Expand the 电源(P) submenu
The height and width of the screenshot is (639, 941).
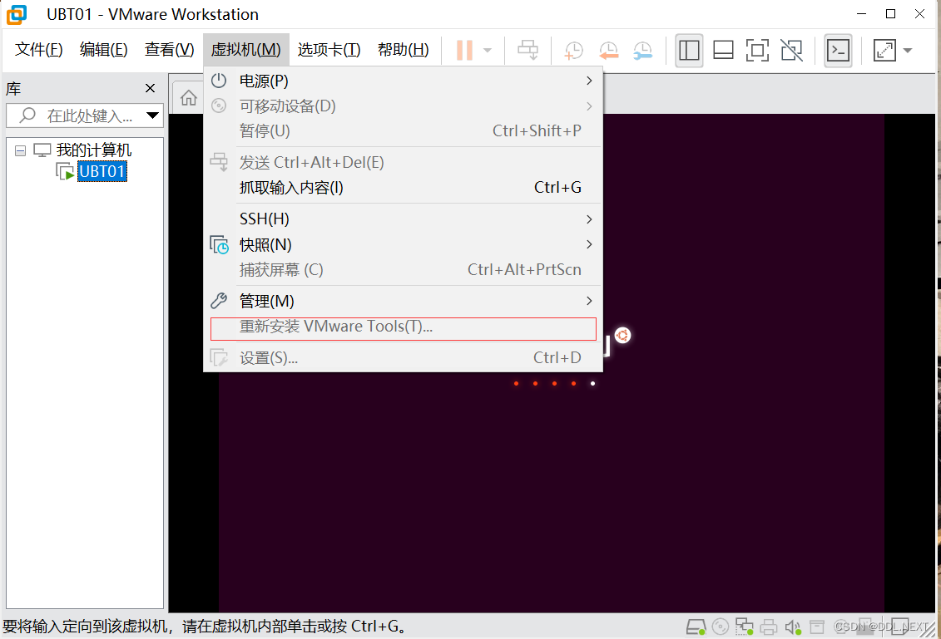pyautogui.click(x=403, y=81)
